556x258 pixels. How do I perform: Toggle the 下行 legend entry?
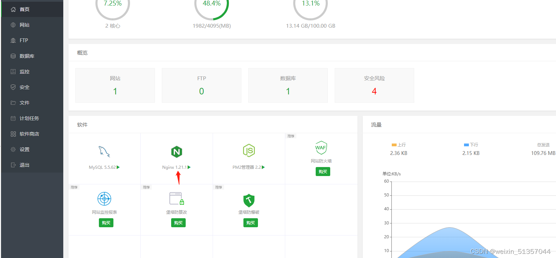[471, 145]
